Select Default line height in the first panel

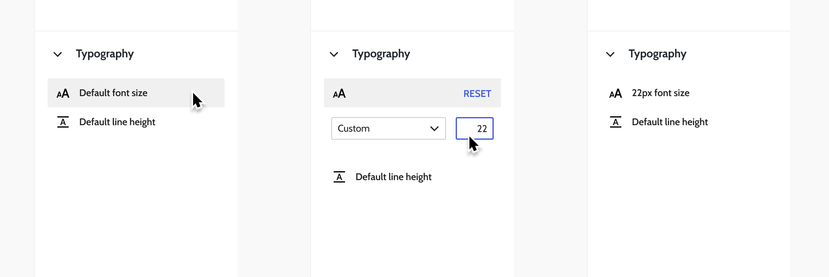click(117, 122)
